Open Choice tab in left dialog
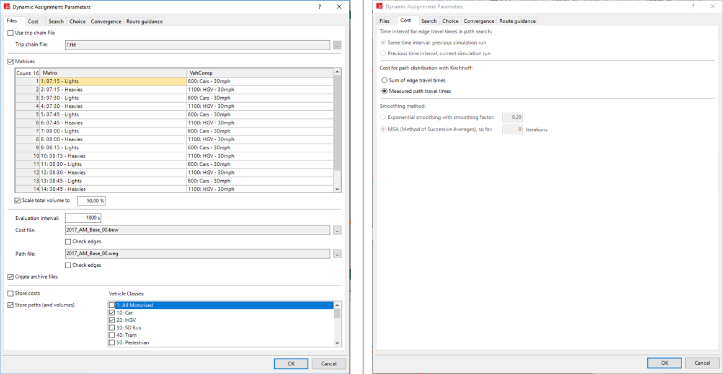The image size is (723, 374). tap(78, 21)
